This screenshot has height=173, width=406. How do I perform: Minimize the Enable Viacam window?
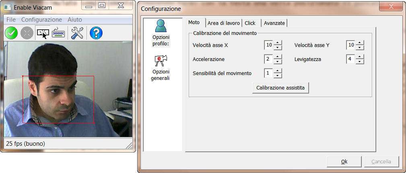coord(89,5)
